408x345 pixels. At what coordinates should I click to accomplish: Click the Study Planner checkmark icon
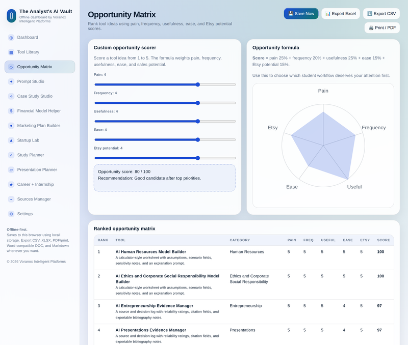[x=11, y=155]
